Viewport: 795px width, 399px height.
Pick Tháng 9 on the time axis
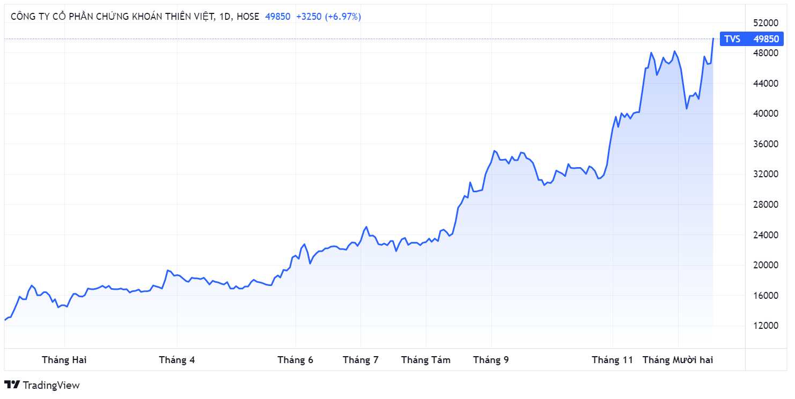click(491, 360)
